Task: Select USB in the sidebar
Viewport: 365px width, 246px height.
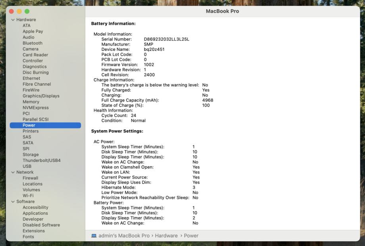Action: (27, 166)
